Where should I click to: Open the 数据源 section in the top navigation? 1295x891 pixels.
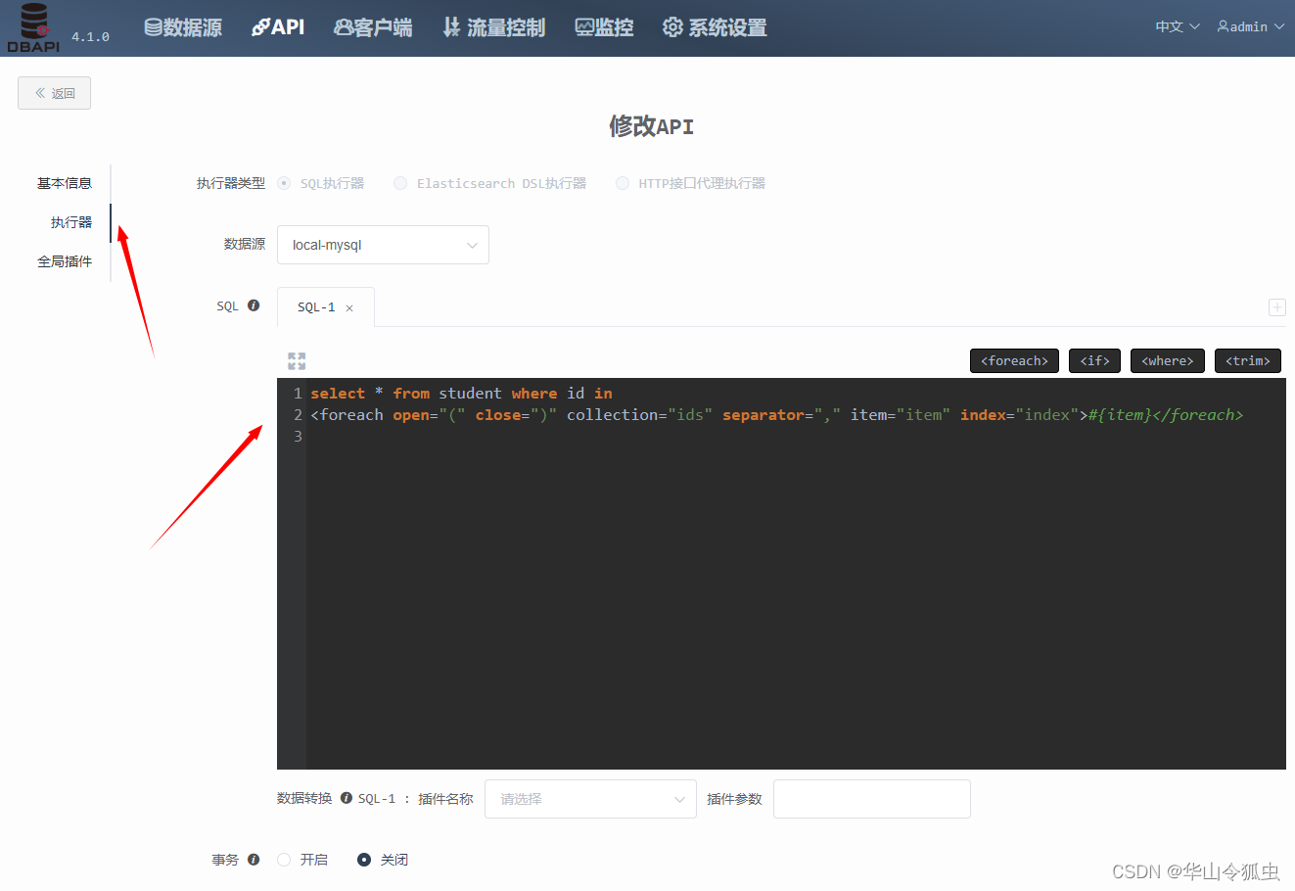click(182, 27)
